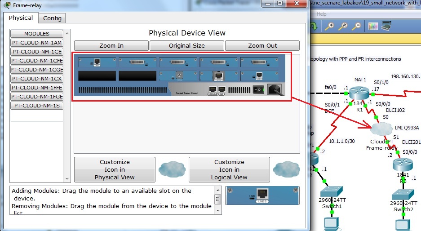
Task: Click description box scroll up arrow
Action: pos(218,190)
